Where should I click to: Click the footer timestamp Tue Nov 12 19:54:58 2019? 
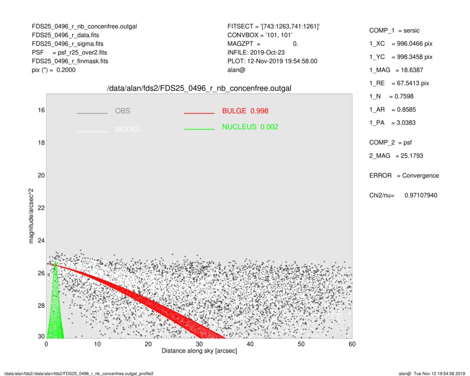(439, 373)
